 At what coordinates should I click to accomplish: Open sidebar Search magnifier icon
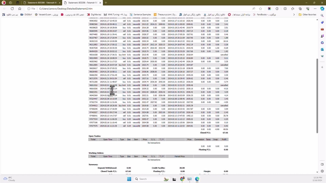tap(322, 16)
